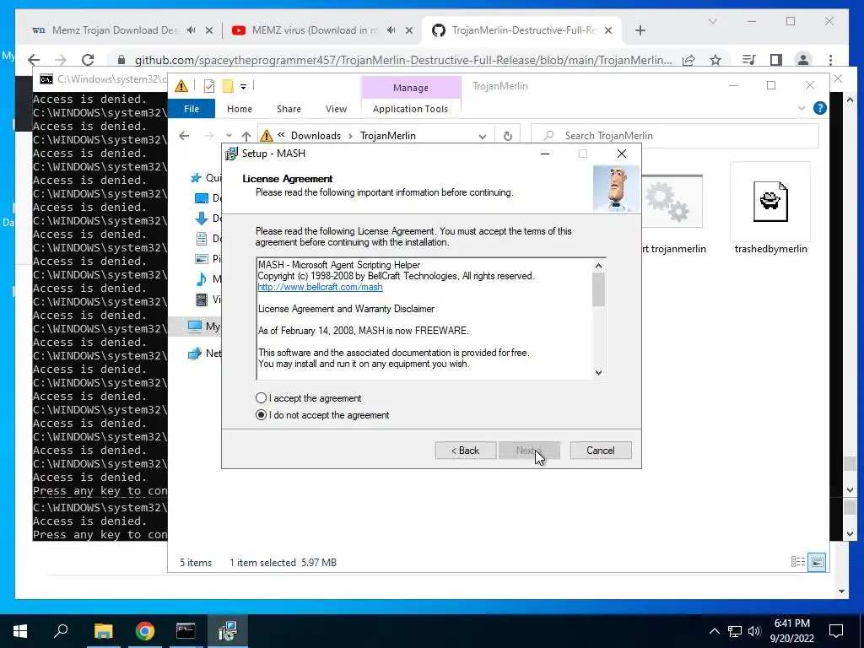Open the Chrome side panel icon

[776, 60]
